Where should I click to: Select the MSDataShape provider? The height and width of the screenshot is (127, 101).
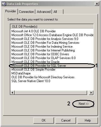click(21, 73)
